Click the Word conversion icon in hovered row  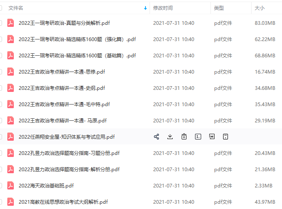(x=212, y=137)
